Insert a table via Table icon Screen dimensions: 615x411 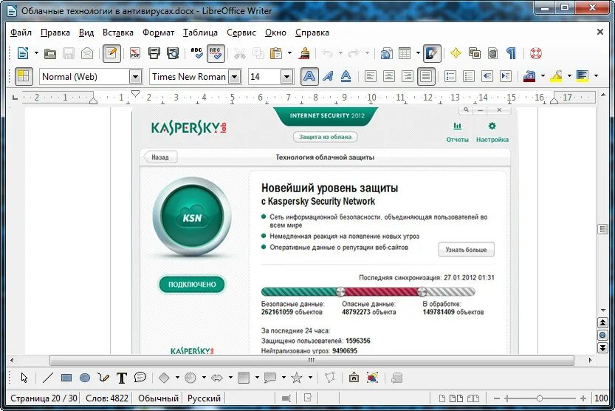click(405, 53)
